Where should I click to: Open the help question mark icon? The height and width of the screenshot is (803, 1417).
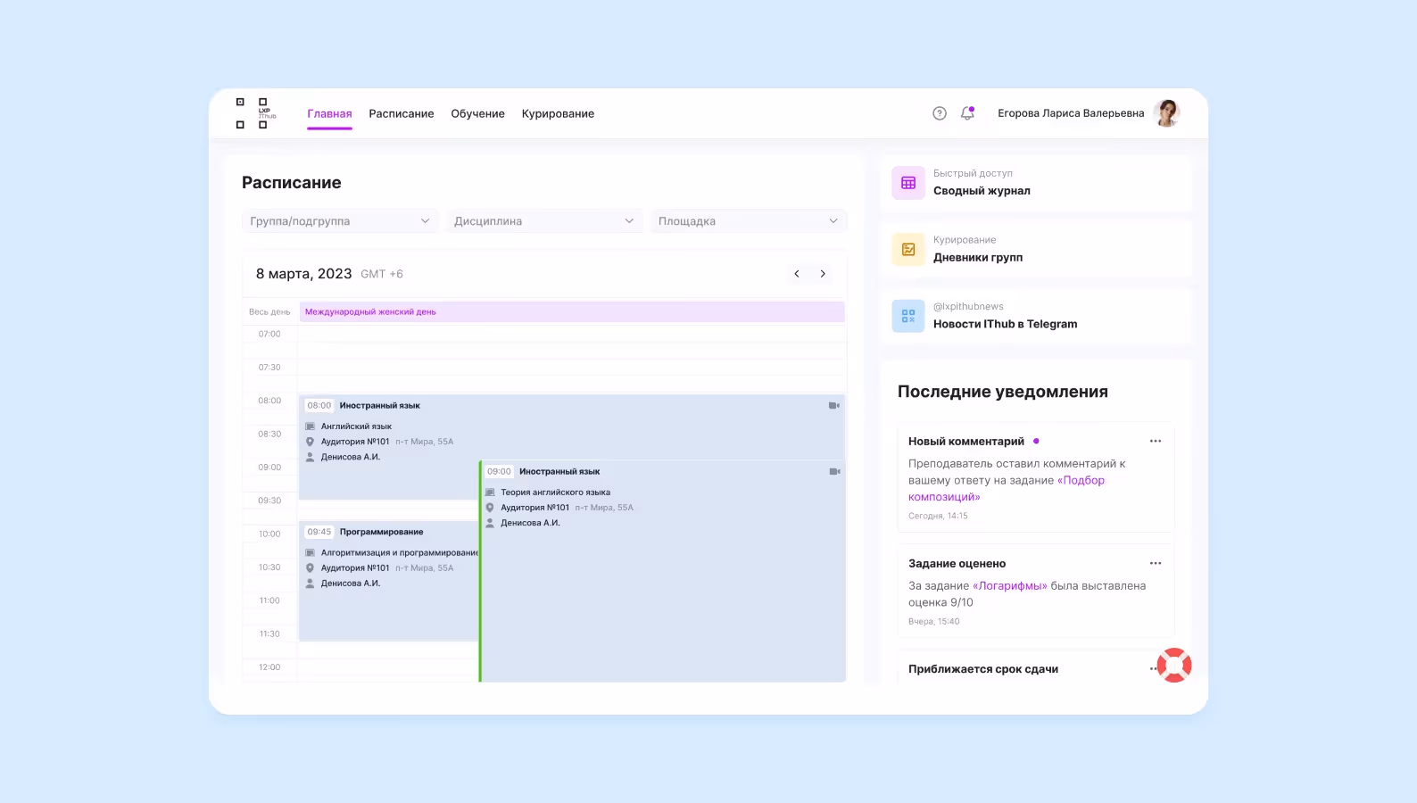coord(939,113)
